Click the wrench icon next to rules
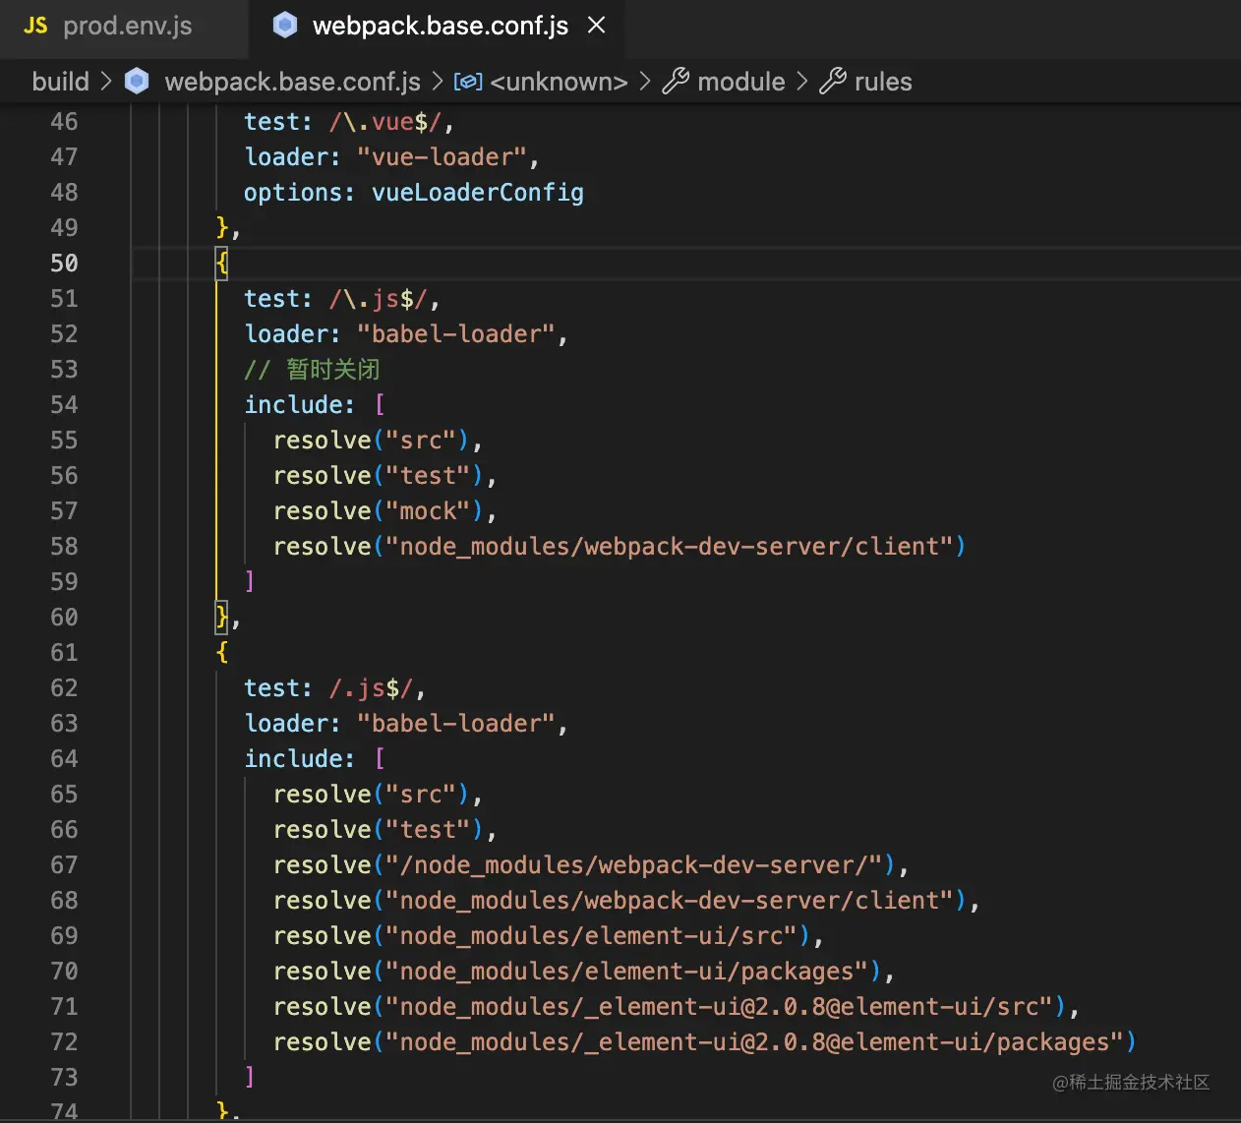This screenshot has width=1241, height=1123. coord(833,82)
